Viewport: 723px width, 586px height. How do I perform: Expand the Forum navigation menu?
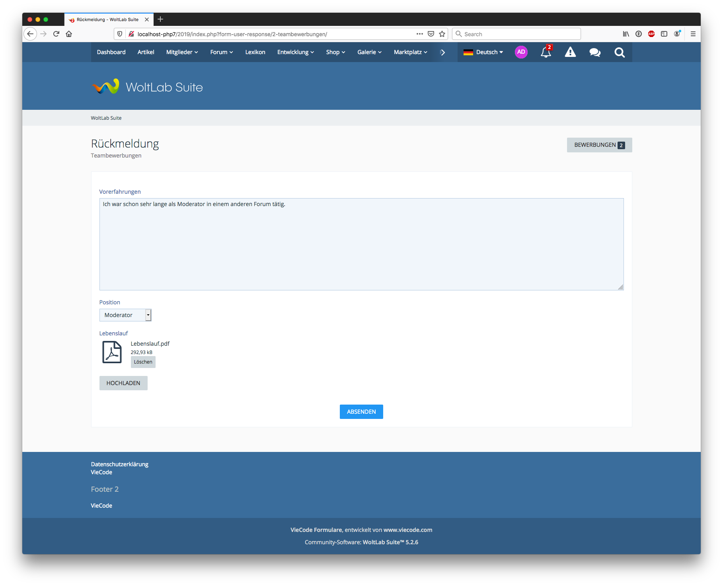[x=221, y=52]
